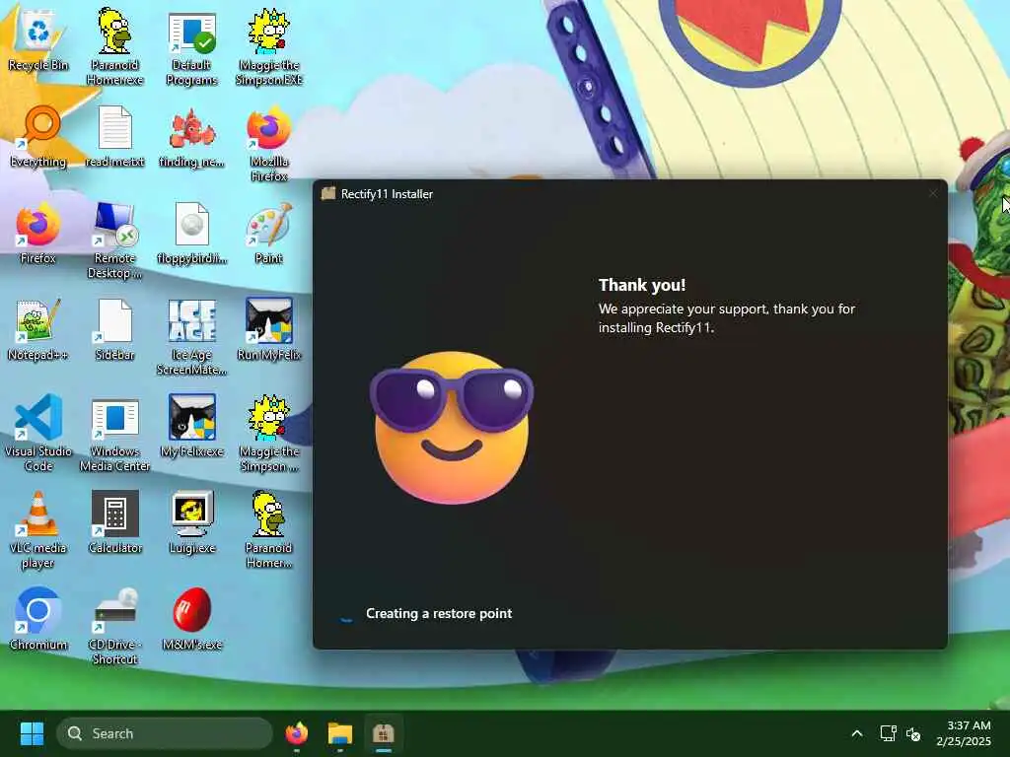Click Rectify11 Installer taskbar button
The height and width of the screenshot is (757, 1010).
click(x=384, y=733)
